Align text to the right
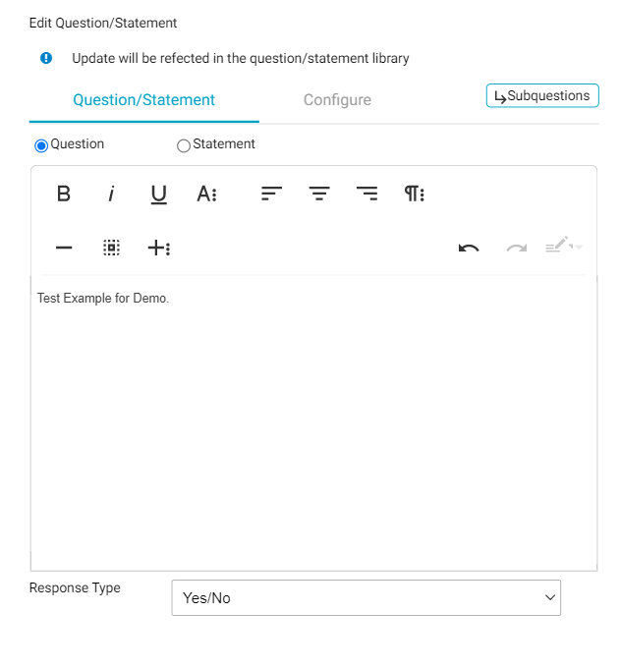Viewport: 620px width, 668px height. point(366,194)
